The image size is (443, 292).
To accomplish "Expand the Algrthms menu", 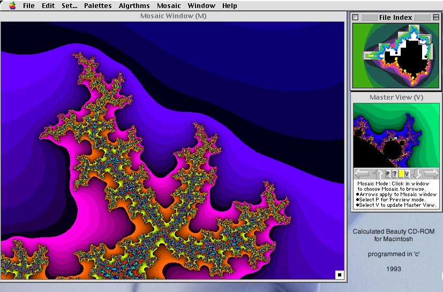I will [134, 6].
